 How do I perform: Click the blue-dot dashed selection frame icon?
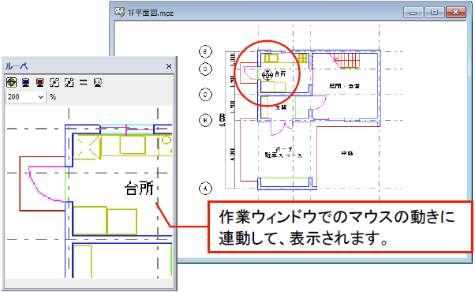(69, 82)
